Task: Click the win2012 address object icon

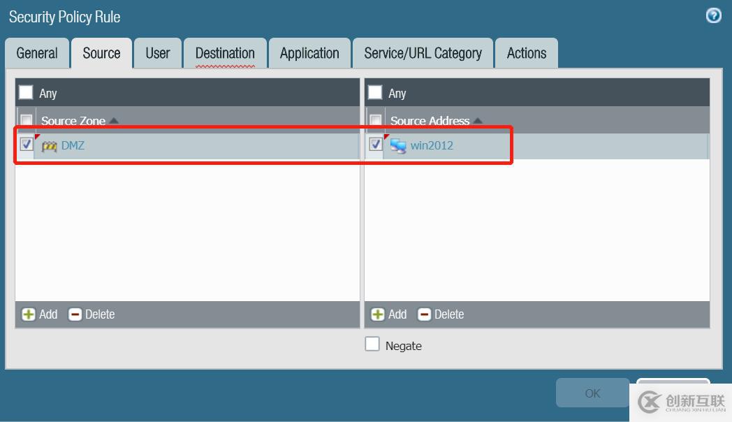Action: [398, 146]
